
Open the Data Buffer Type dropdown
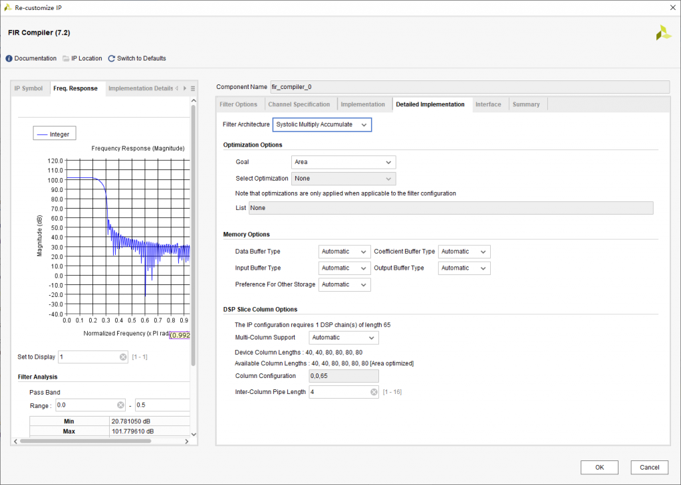point(344,252)
